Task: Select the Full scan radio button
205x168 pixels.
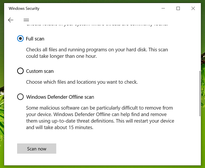Action: (20, 39)
